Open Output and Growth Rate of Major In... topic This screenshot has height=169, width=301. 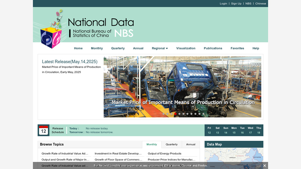click(65, 160)
